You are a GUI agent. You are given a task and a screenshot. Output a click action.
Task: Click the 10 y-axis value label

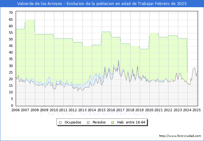pos(11,92)
